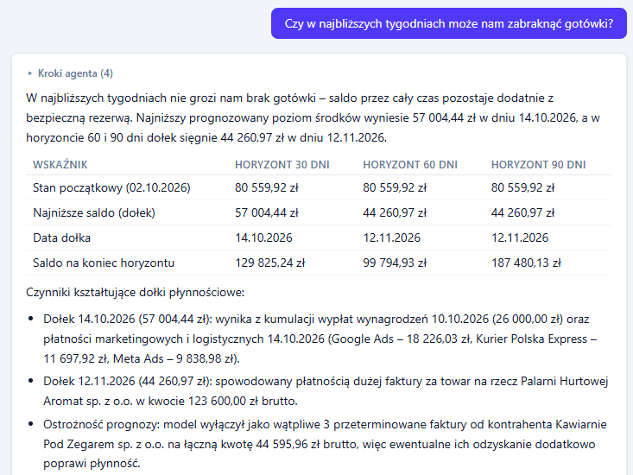Select the Saldo na koniec horyzontu row label
This screenshot has width=633, height=475.
(104, 263)
